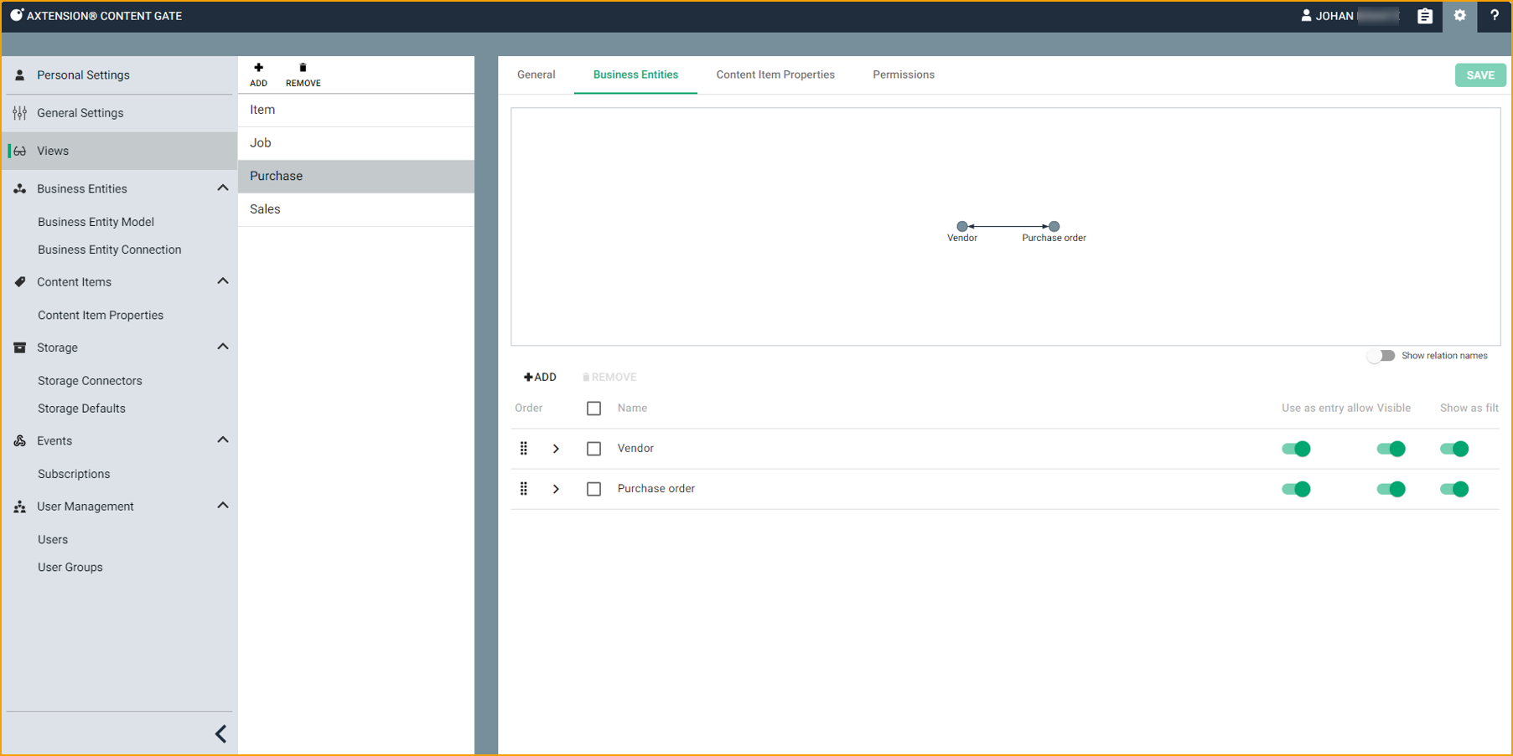Screen dimensions: 1513x756
Task: Collapse the Storage section chevron
Action: coord(222,347)
